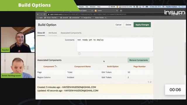187x105 pixels.
Task: Click the Spotlight search icon
Action: click(179, 7)
